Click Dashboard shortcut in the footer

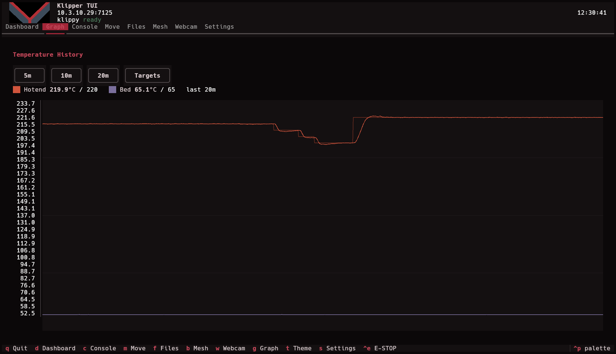coord(55,348)
